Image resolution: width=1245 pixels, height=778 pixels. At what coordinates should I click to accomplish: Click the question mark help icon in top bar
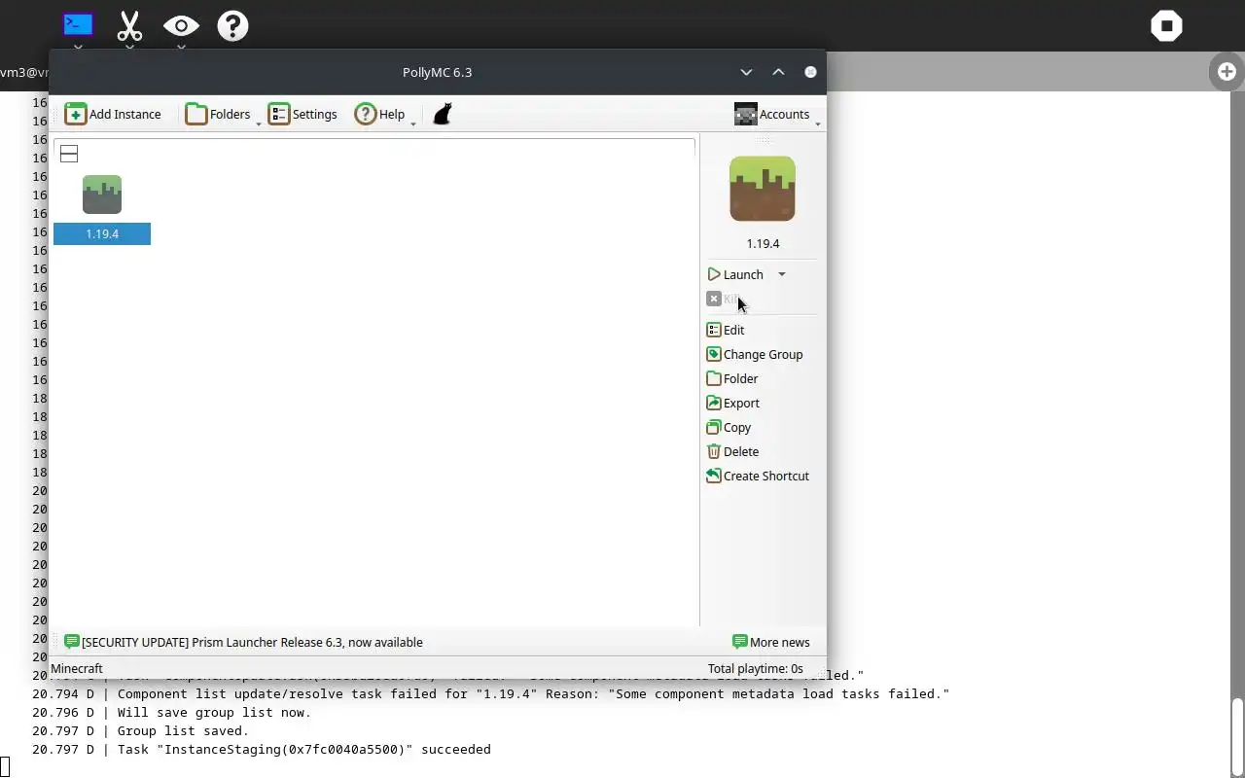pyautogui.click(x=232, y=25)
